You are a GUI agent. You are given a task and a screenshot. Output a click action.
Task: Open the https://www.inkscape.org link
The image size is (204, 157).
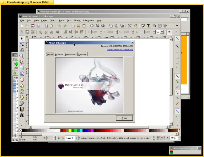point(120,49)
